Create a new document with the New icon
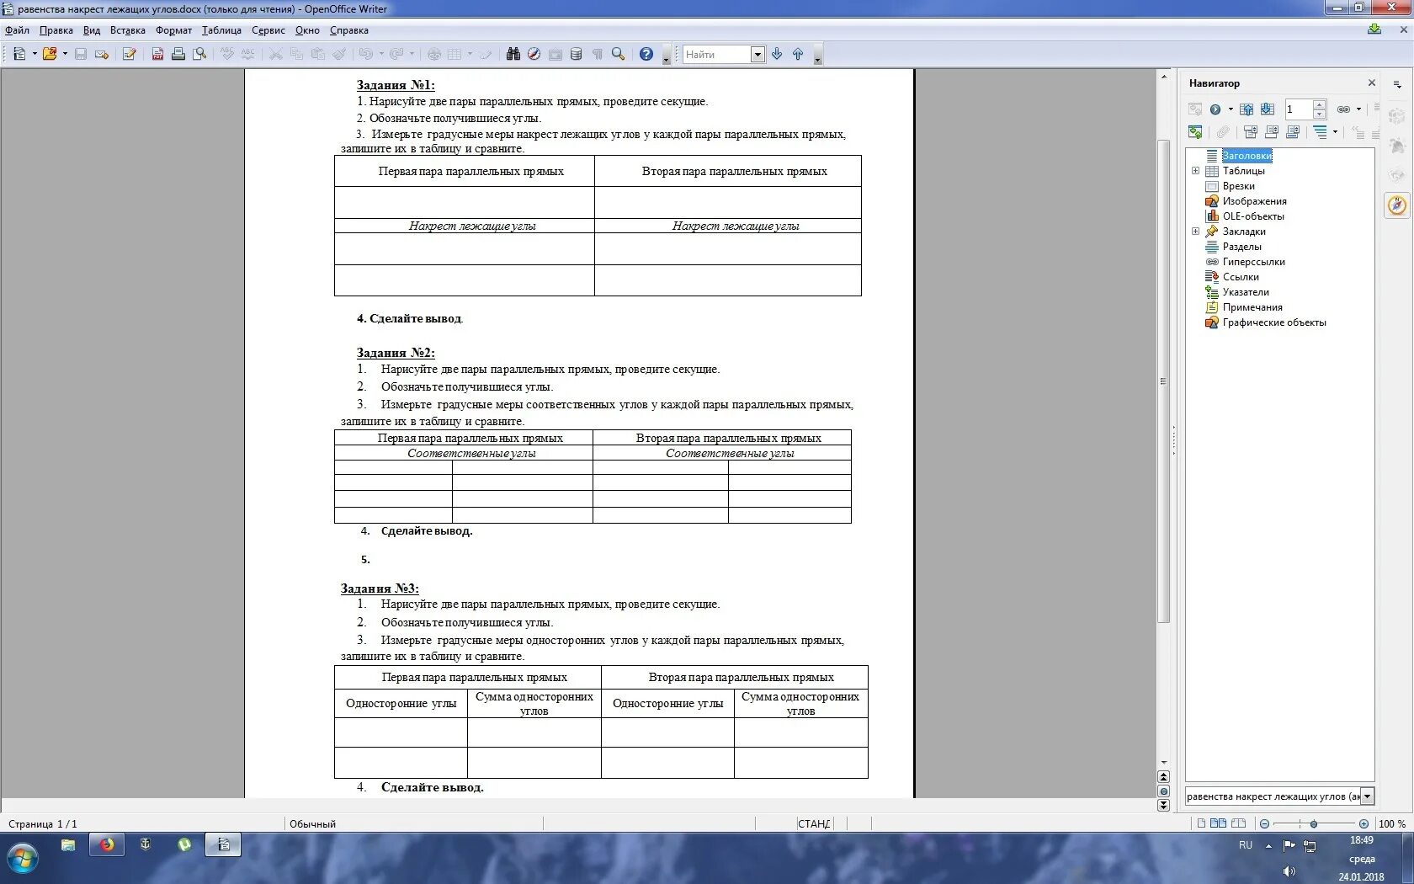The width and height of the screenshot is (1414, 884). pyautogui.click(x=19, y=54)
